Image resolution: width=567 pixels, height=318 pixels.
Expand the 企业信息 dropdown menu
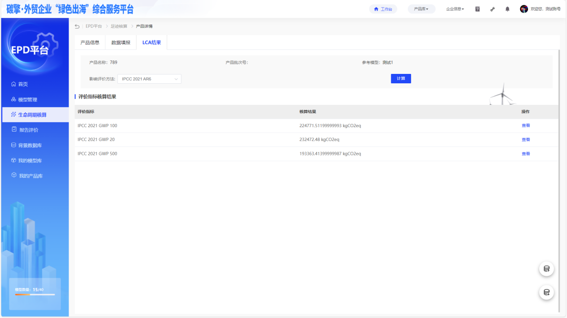[x=455, y=9]
